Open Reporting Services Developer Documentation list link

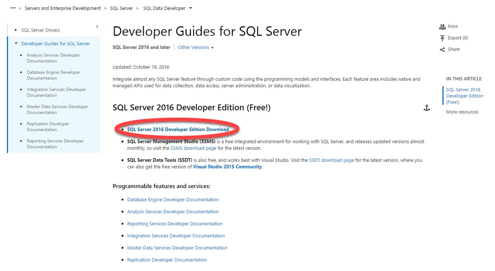(x=175, y=224)
